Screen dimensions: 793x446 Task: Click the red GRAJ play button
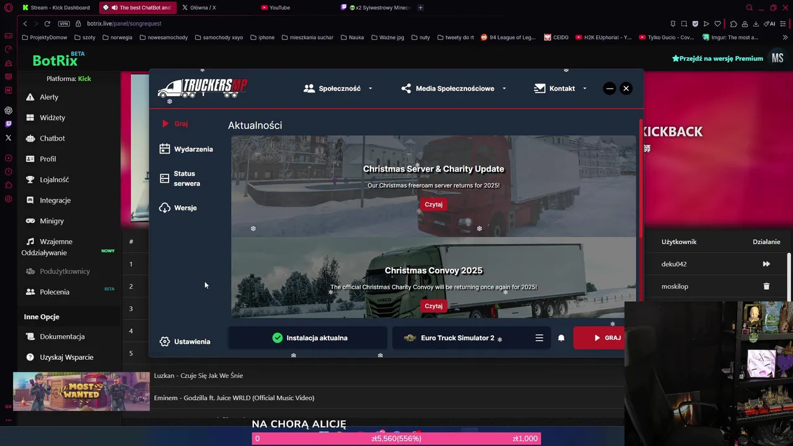598,338
